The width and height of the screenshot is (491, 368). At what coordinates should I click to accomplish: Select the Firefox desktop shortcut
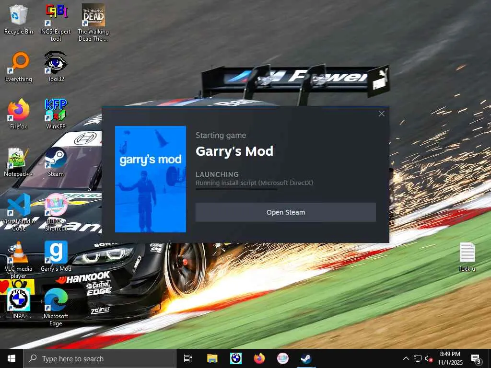19,114
